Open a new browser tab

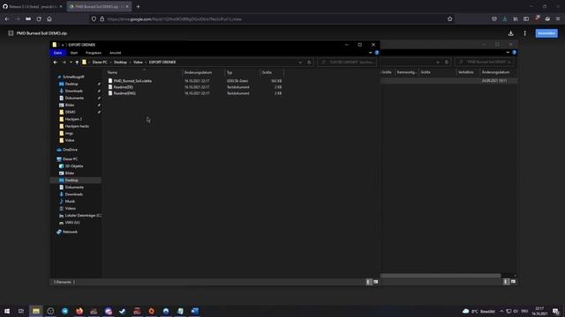(138, 6)
